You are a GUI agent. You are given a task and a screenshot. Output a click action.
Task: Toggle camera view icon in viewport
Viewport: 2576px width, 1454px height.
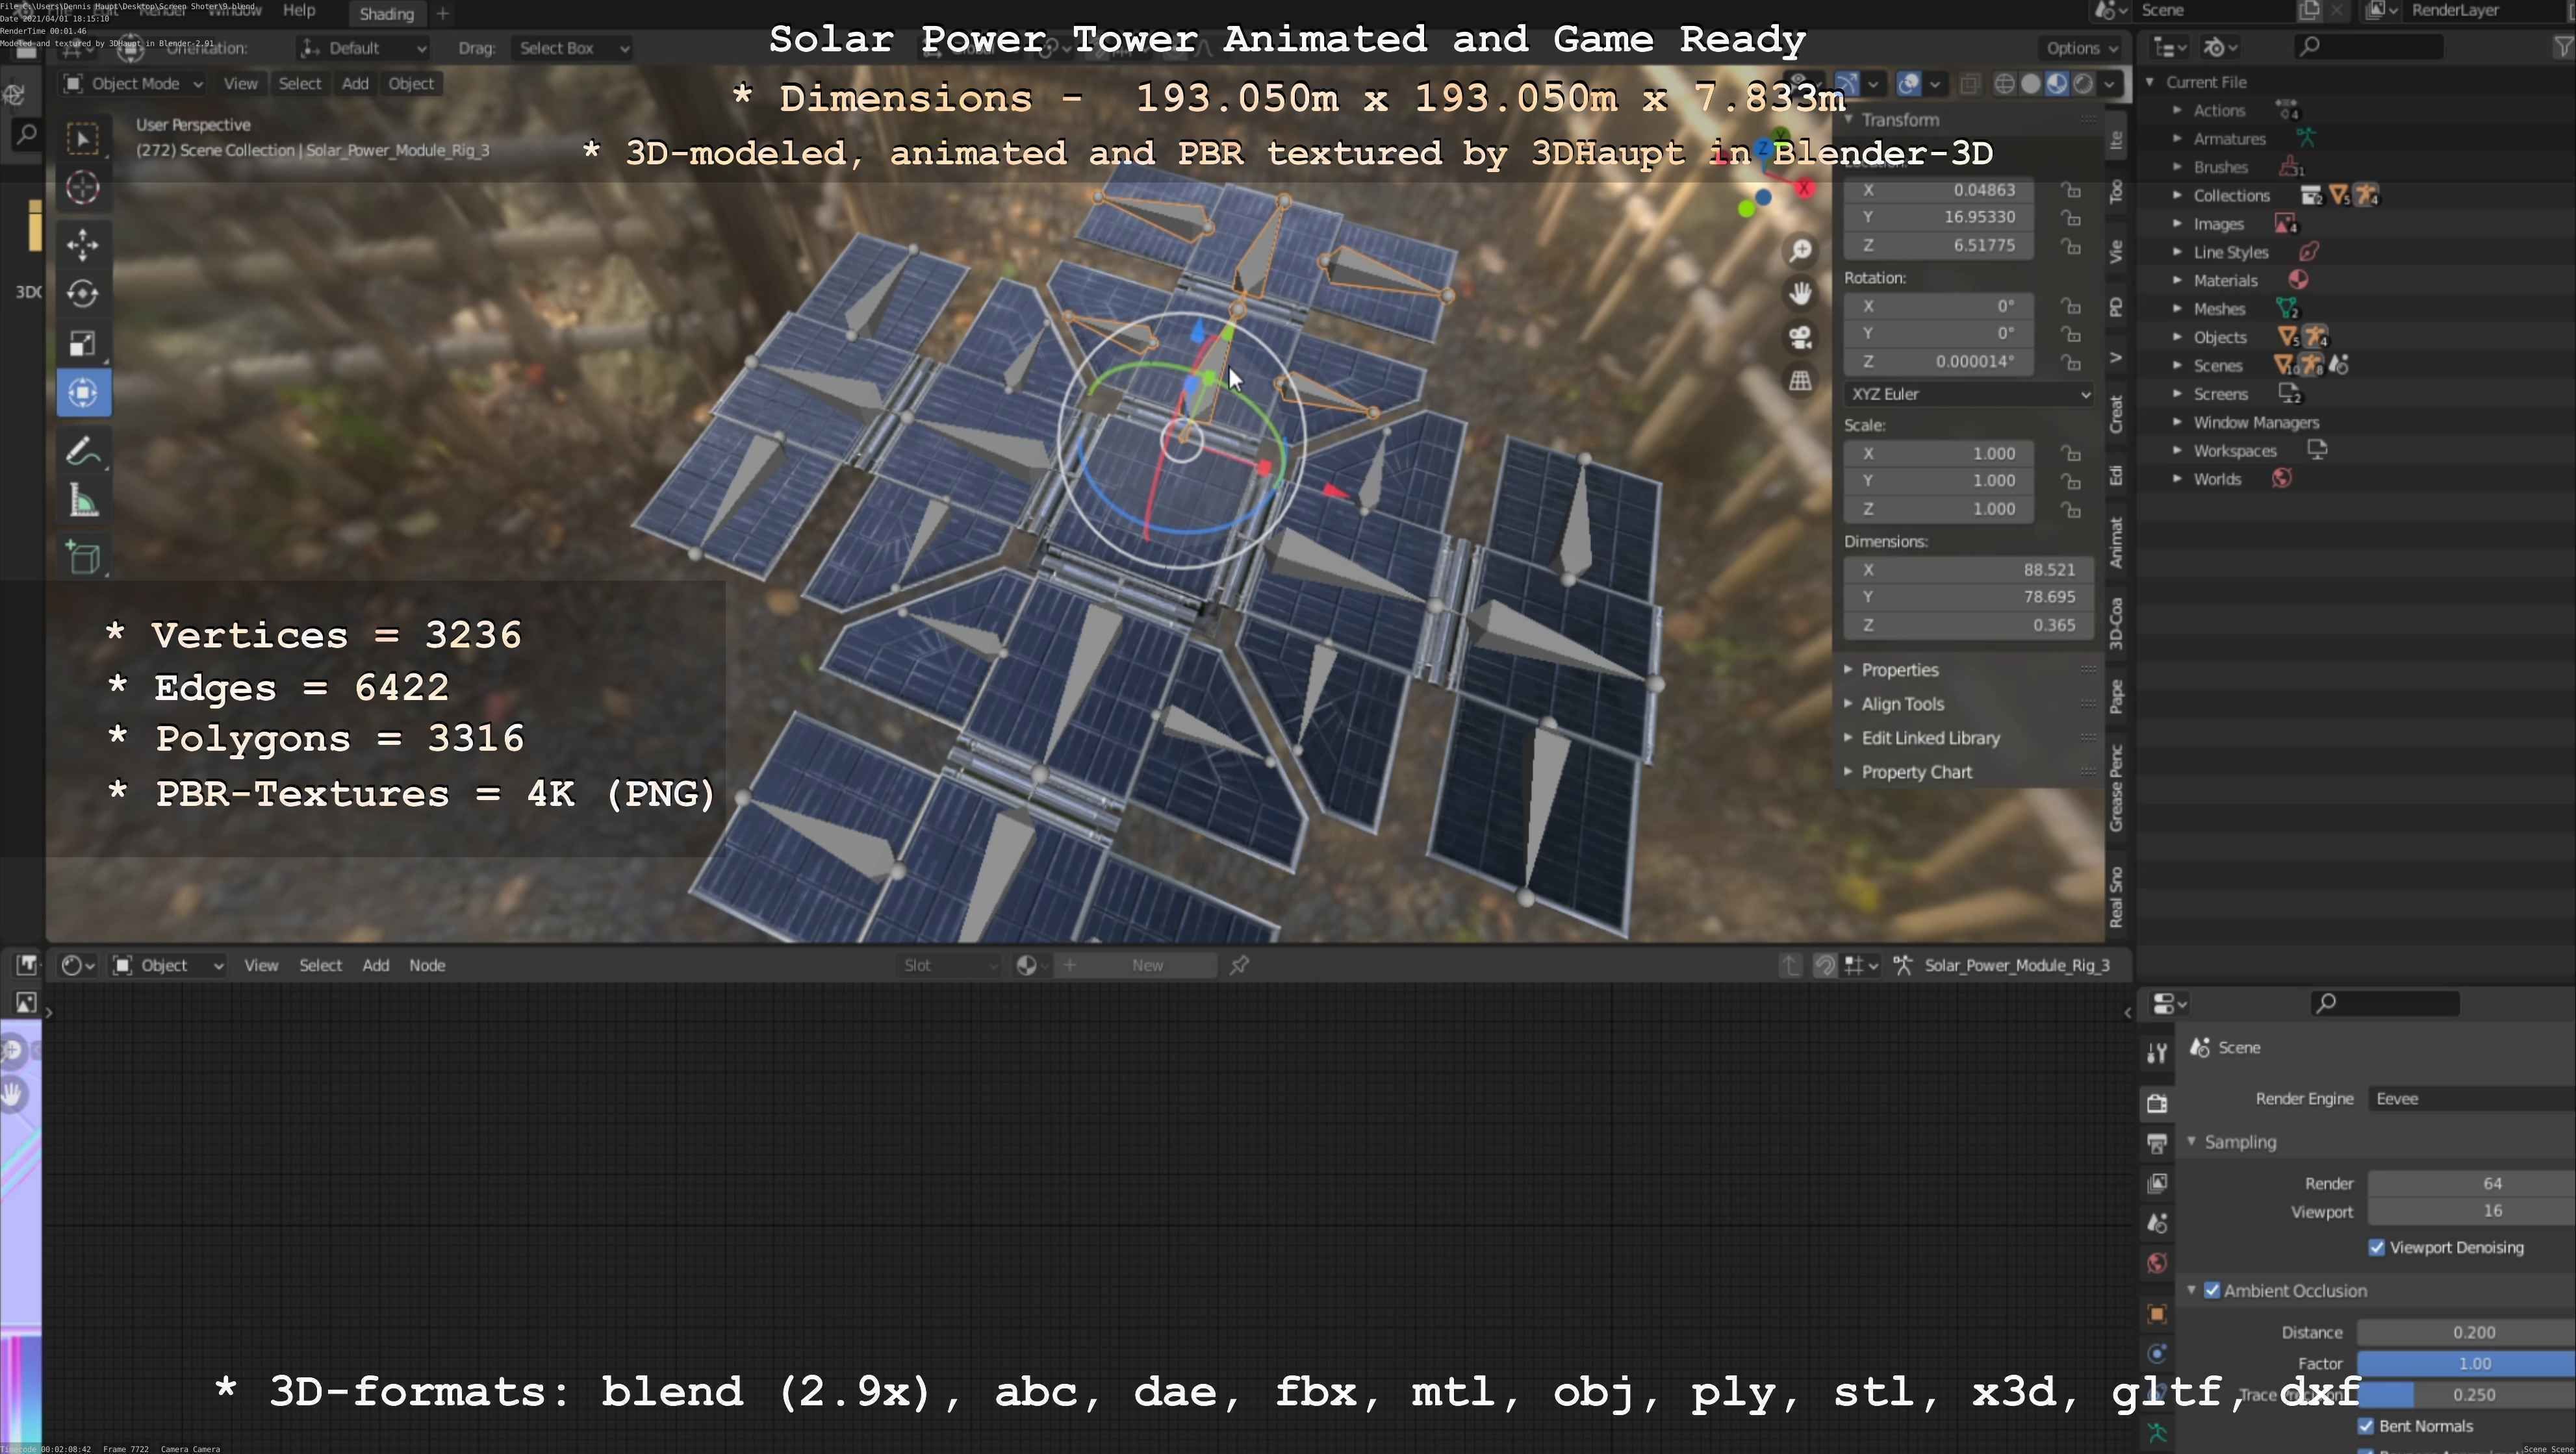coord(1800,337)
